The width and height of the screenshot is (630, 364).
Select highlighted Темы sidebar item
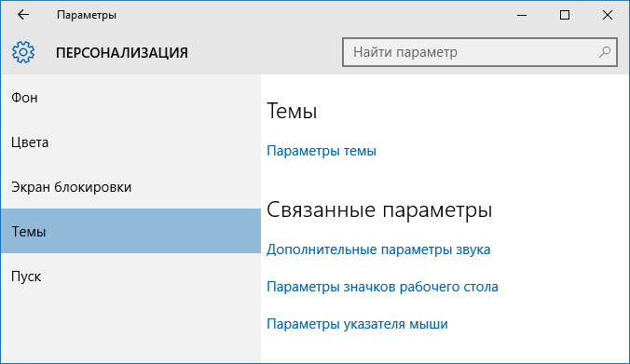tap(130, 231)
